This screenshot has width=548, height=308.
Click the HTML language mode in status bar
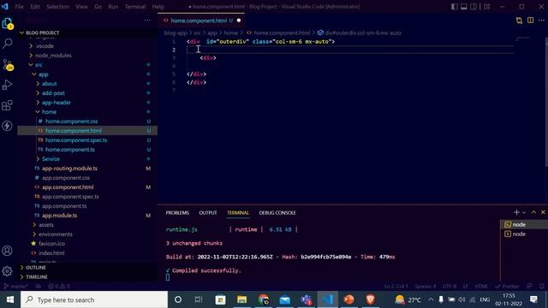coord(481,287)
